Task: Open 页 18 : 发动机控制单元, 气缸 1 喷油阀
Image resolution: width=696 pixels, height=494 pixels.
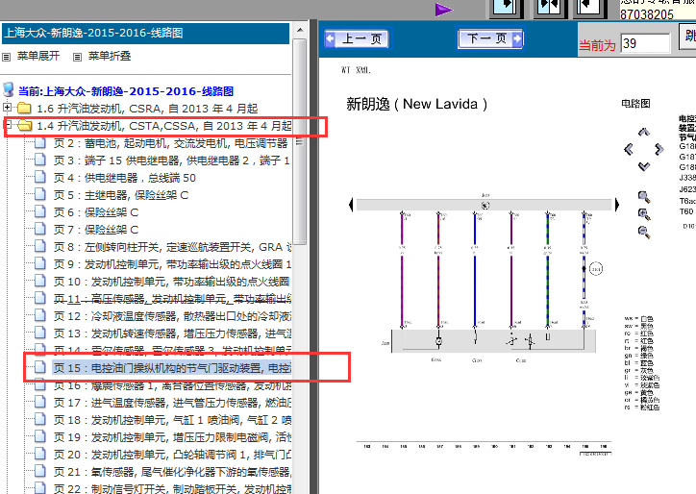Action: (172, 420)
